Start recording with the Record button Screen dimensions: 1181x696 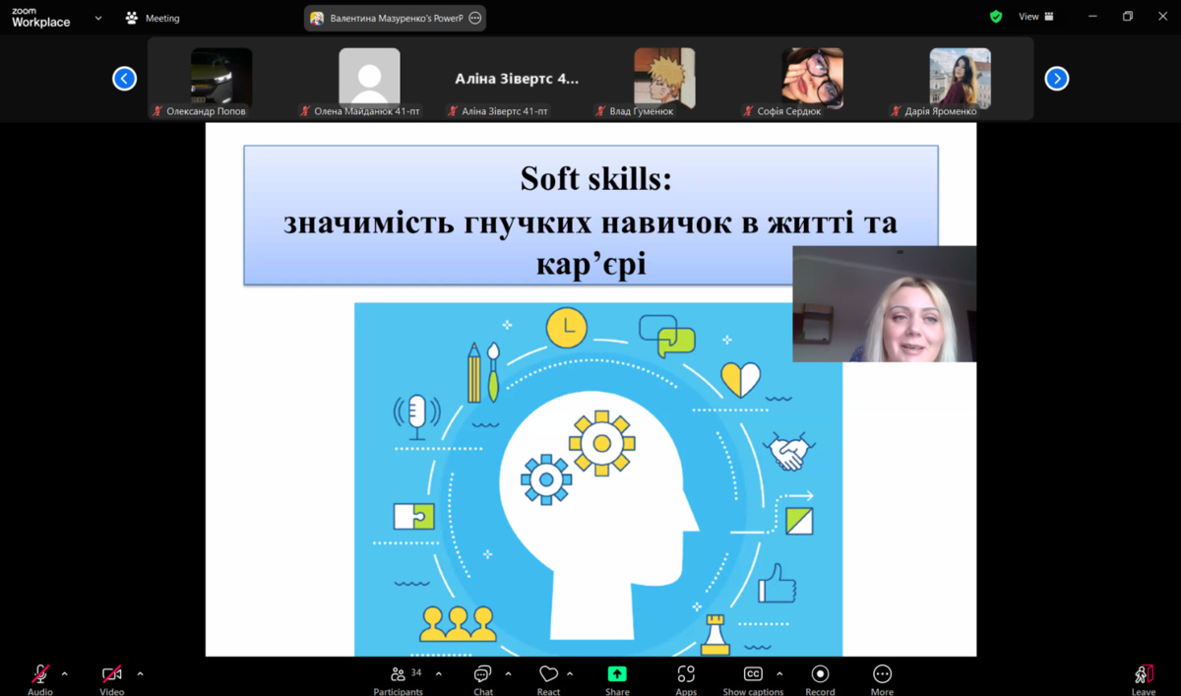[x=820, y=675]
